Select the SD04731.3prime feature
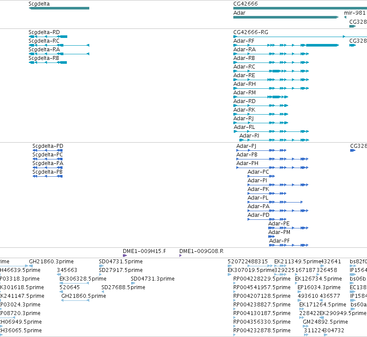The width and height of the screenshot is (367, 337). (133, 283)
